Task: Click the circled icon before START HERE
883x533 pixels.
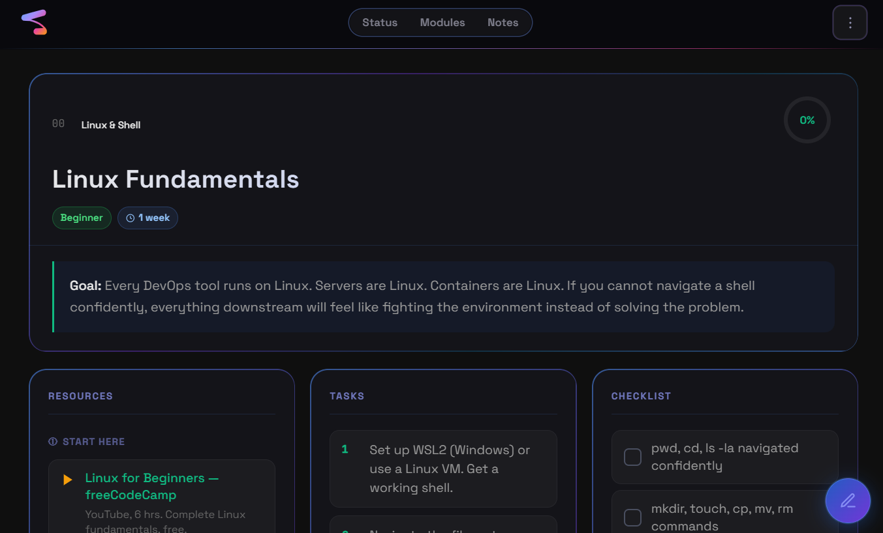Action: click(x=53, y=442)
